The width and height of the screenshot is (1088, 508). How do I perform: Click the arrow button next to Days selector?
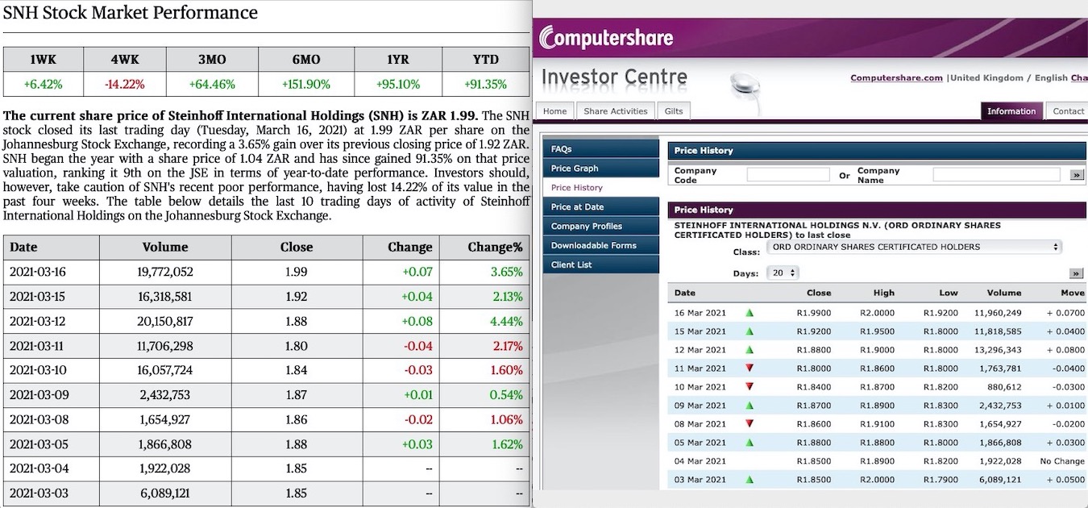coord(1076,273)
